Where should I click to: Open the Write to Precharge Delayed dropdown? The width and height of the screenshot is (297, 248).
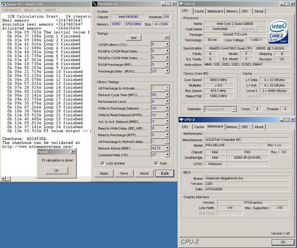click(167, 108)
